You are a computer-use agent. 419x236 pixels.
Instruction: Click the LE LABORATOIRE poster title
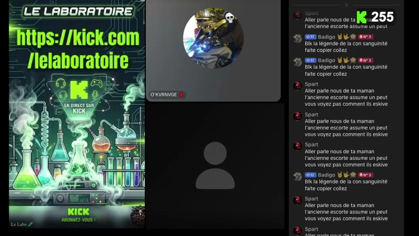[78, 11]
